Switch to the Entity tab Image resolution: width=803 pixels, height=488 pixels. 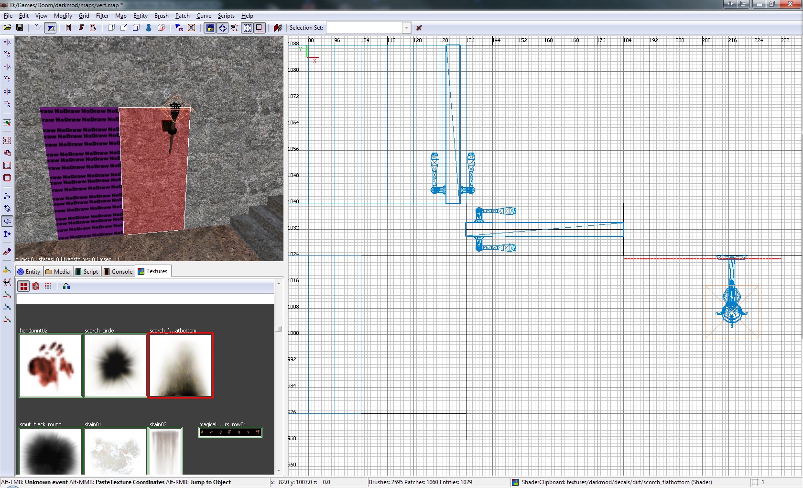pos(29,271)
